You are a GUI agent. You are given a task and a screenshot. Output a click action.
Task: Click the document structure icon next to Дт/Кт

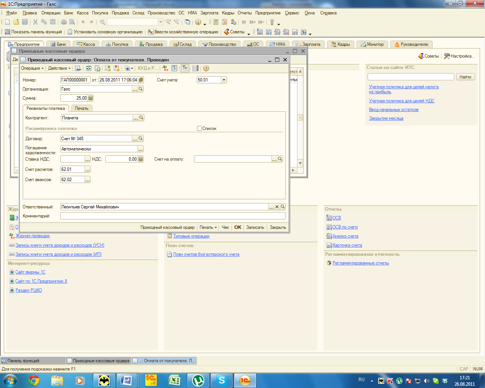point(174,68)
